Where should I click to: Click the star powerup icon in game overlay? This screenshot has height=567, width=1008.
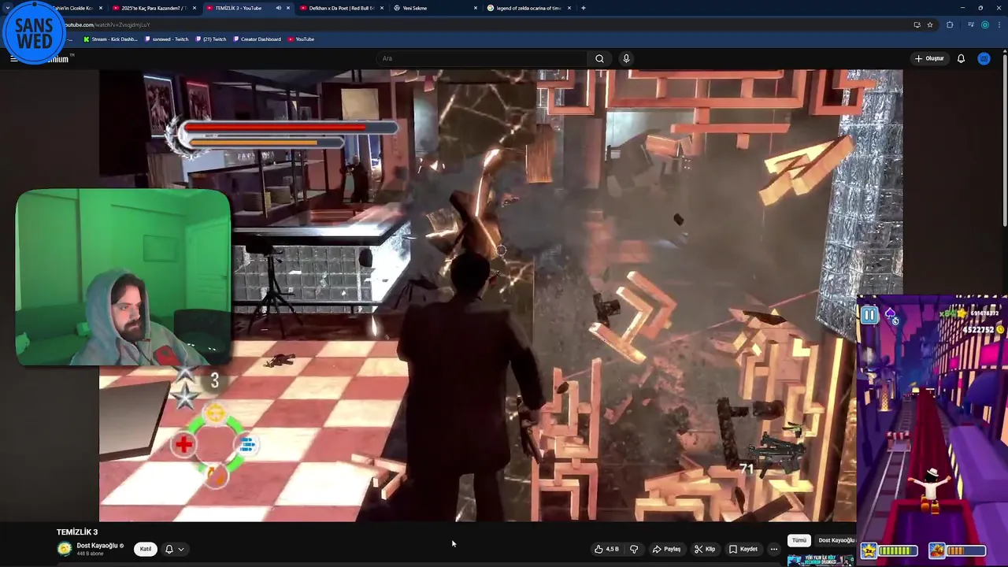click(869, 550)
